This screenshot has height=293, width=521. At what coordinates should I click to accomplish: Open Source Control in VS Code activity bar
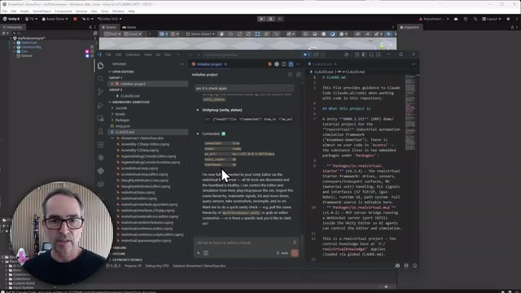(101, 92)
